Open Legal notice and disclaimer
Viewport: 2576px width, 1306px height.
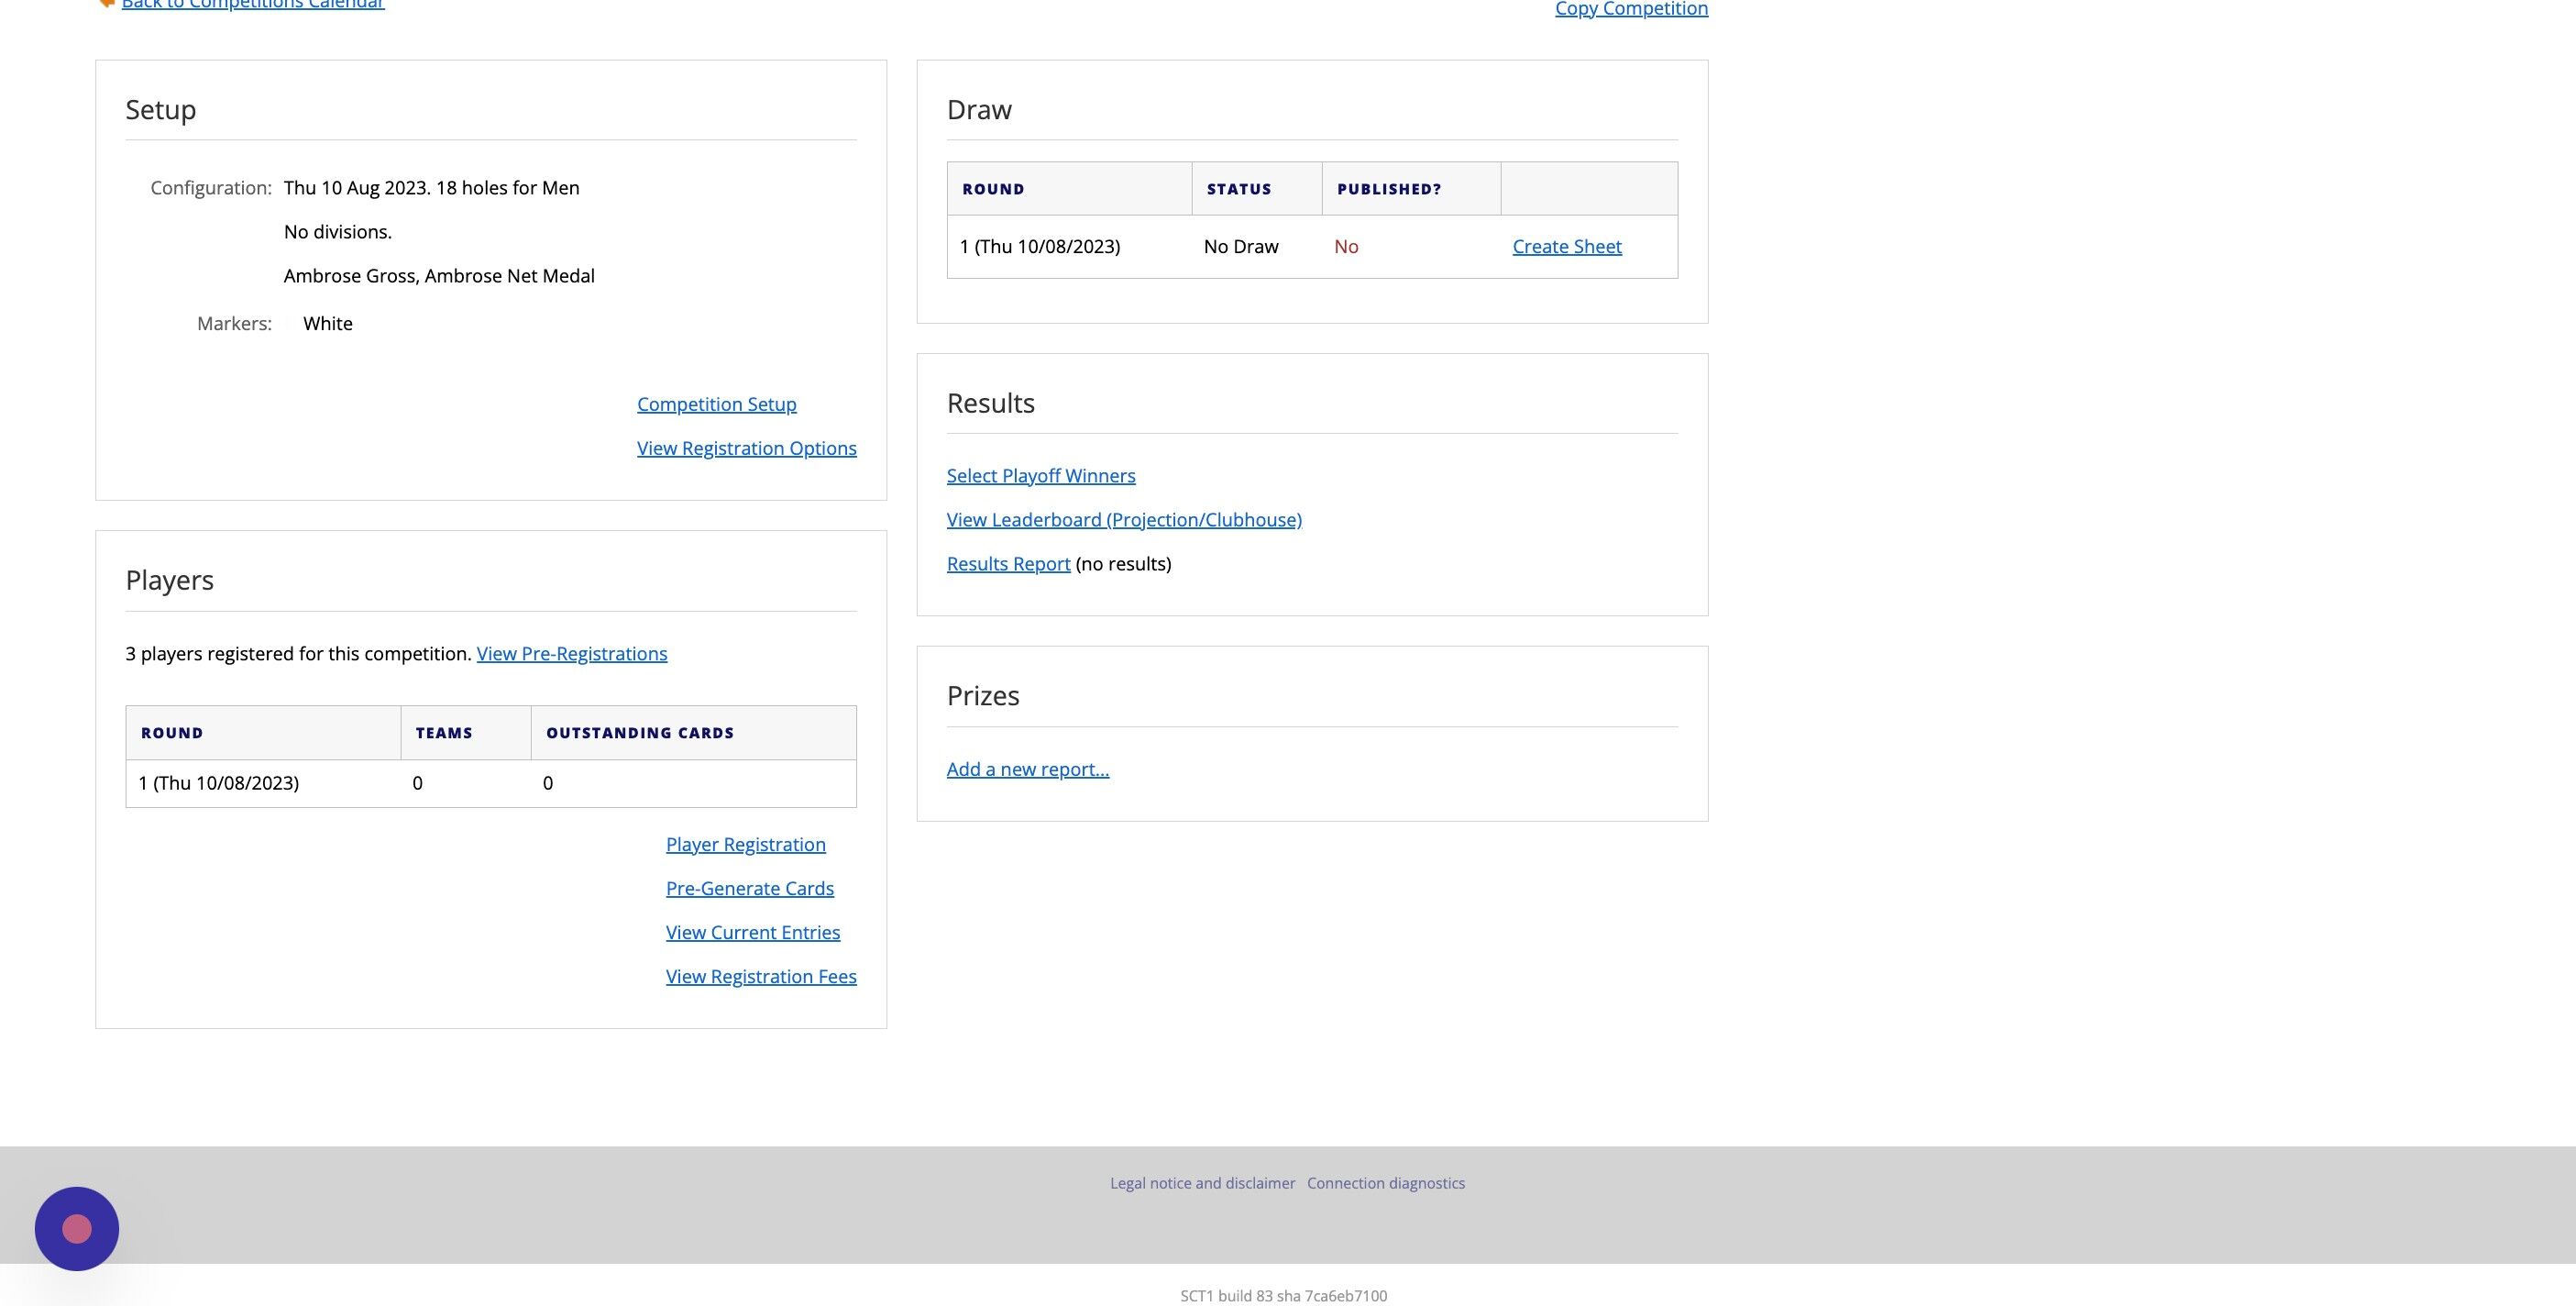pos(1201,1183)
